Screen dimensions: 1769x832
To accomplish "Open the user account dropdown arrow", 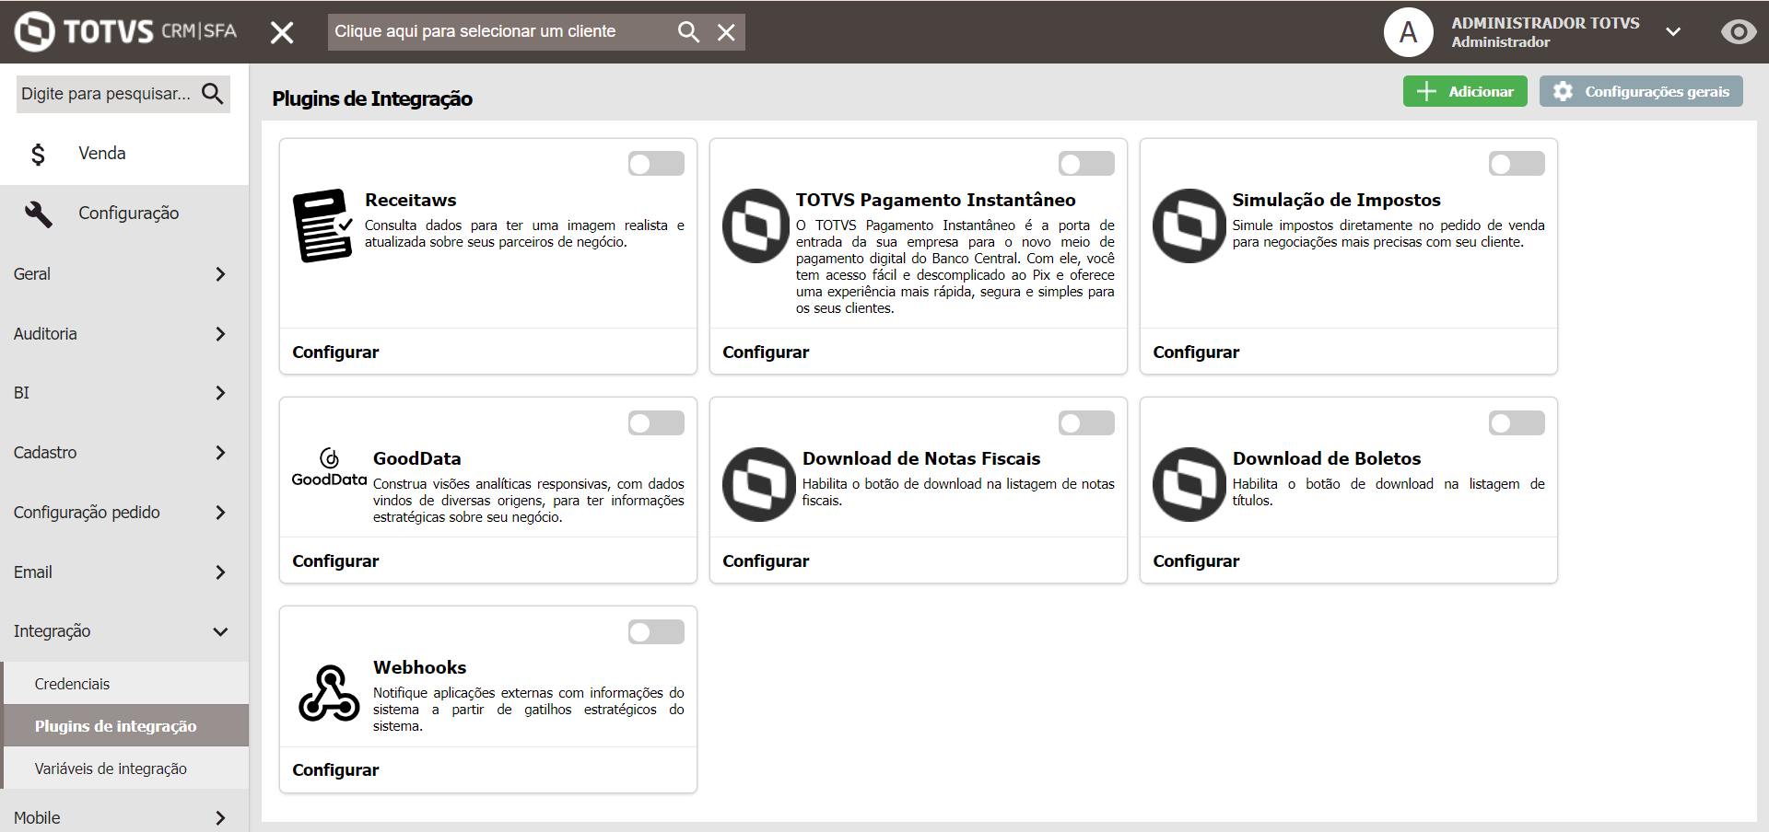I will click(1673, 32).
